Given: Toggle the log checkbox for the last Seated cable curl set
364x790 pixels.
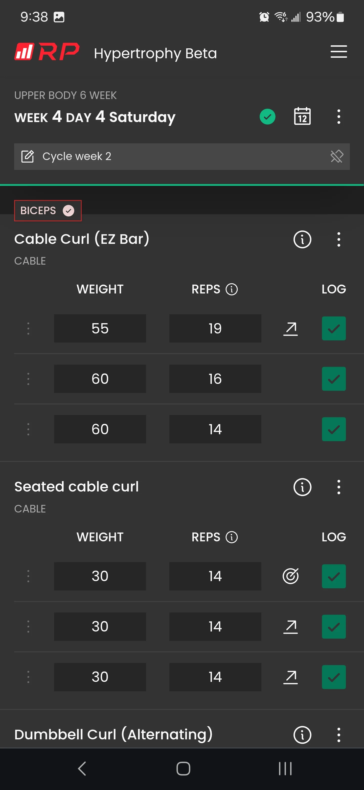Looking at the screenshot, I should [334, 677].
